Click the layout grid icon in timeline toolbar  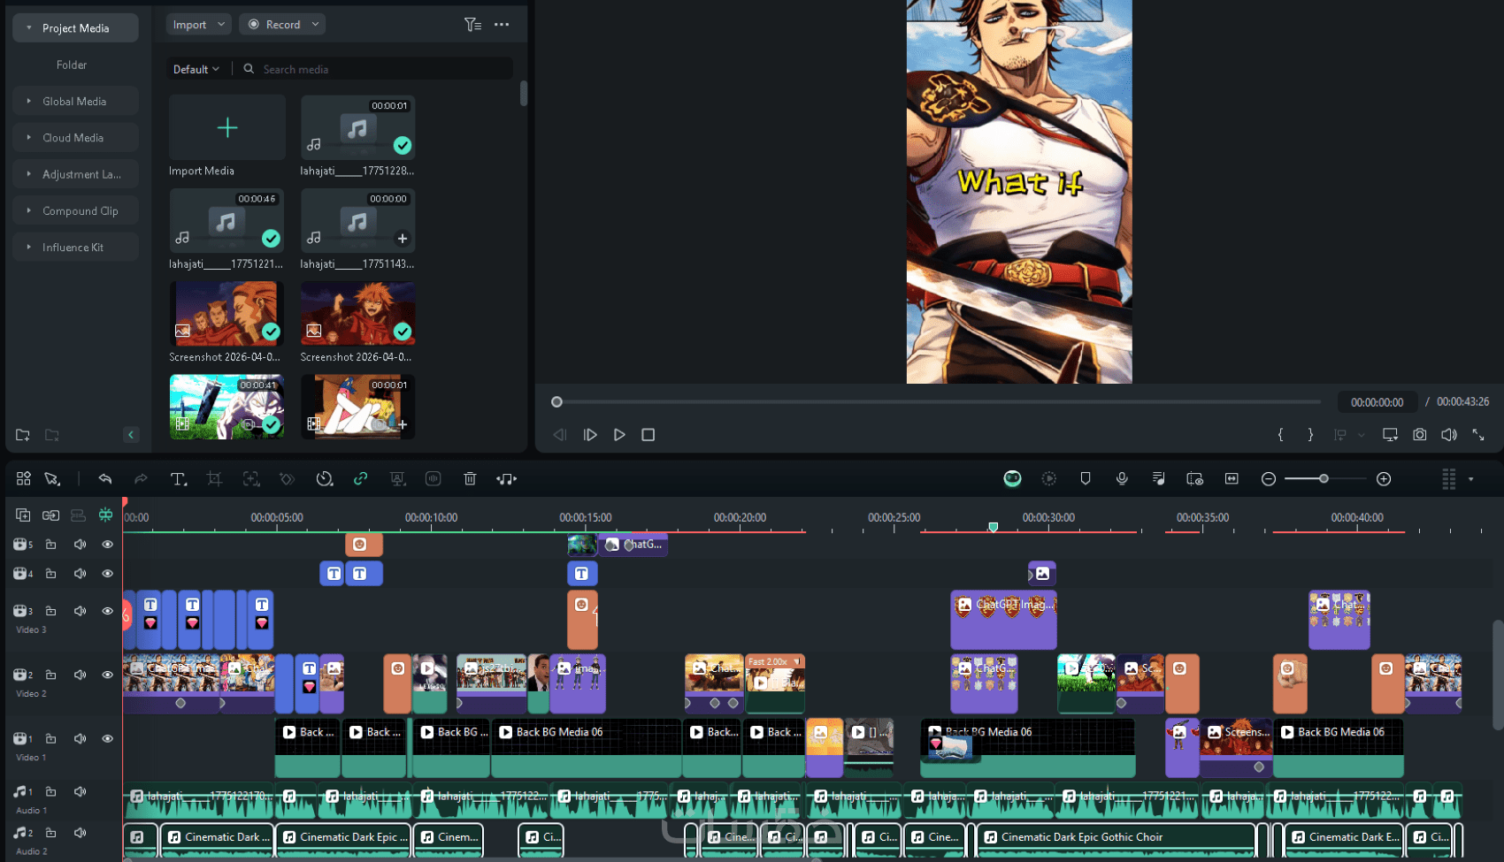tap(24, 479)
